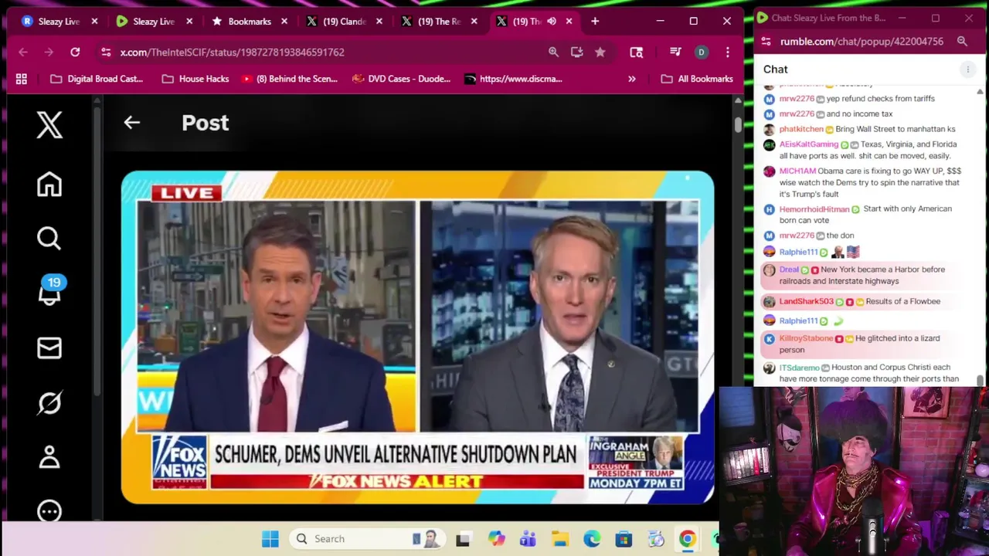This screenshot has width=989, height=556.
Task: Click the x.com address bar URL
Action: coord(232,52)
